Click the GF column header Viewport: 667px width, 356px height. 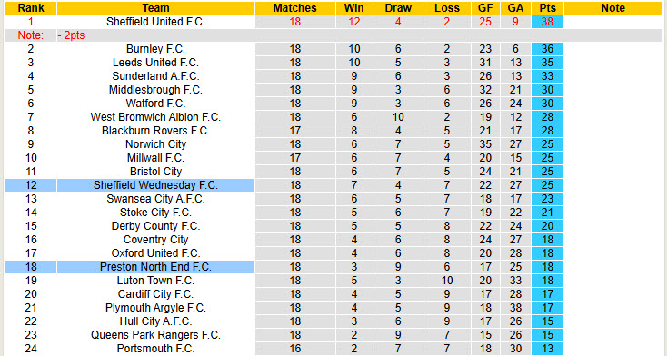point(485,8)
